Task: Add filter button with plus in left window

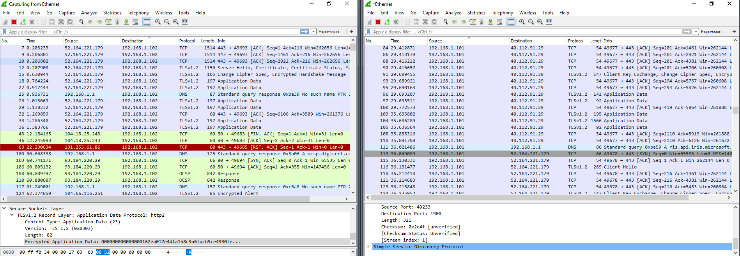Action: coord(352,32)
